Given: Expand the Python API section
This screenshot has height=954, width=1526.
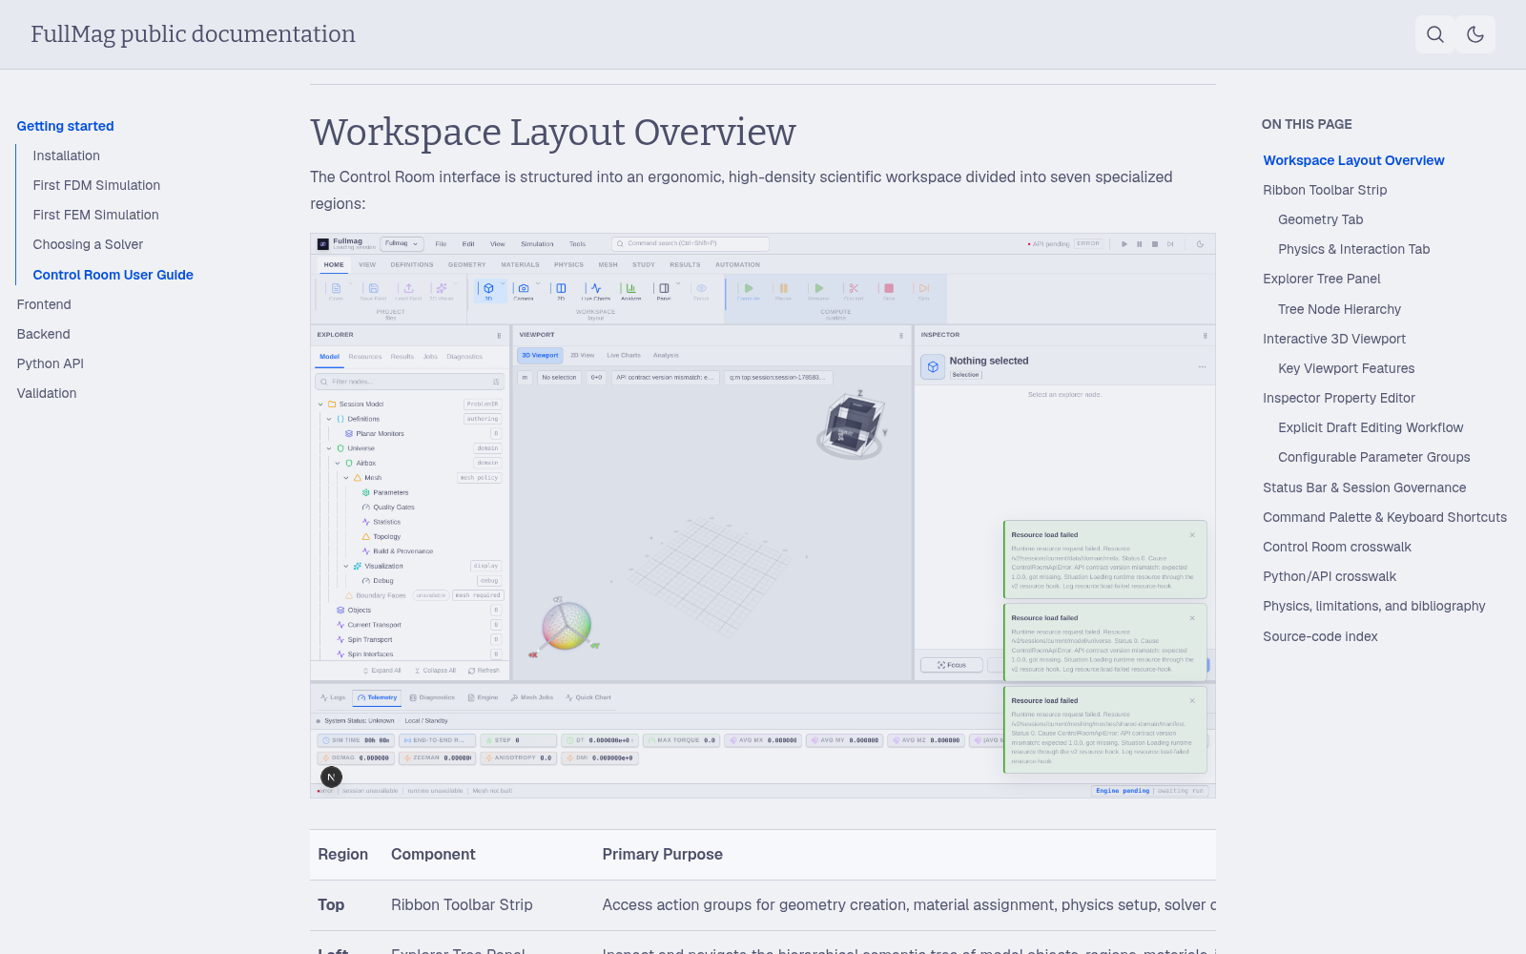Looking at the screenshot, I should (x=50, y=363).
